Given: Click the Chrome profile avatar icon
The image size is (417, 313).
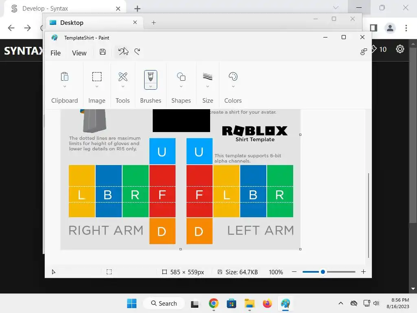Looking at the screenshot, I should click(x=390, y=28).
